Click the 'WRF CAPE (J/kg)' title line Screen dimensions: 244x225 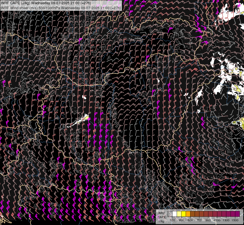46,3
